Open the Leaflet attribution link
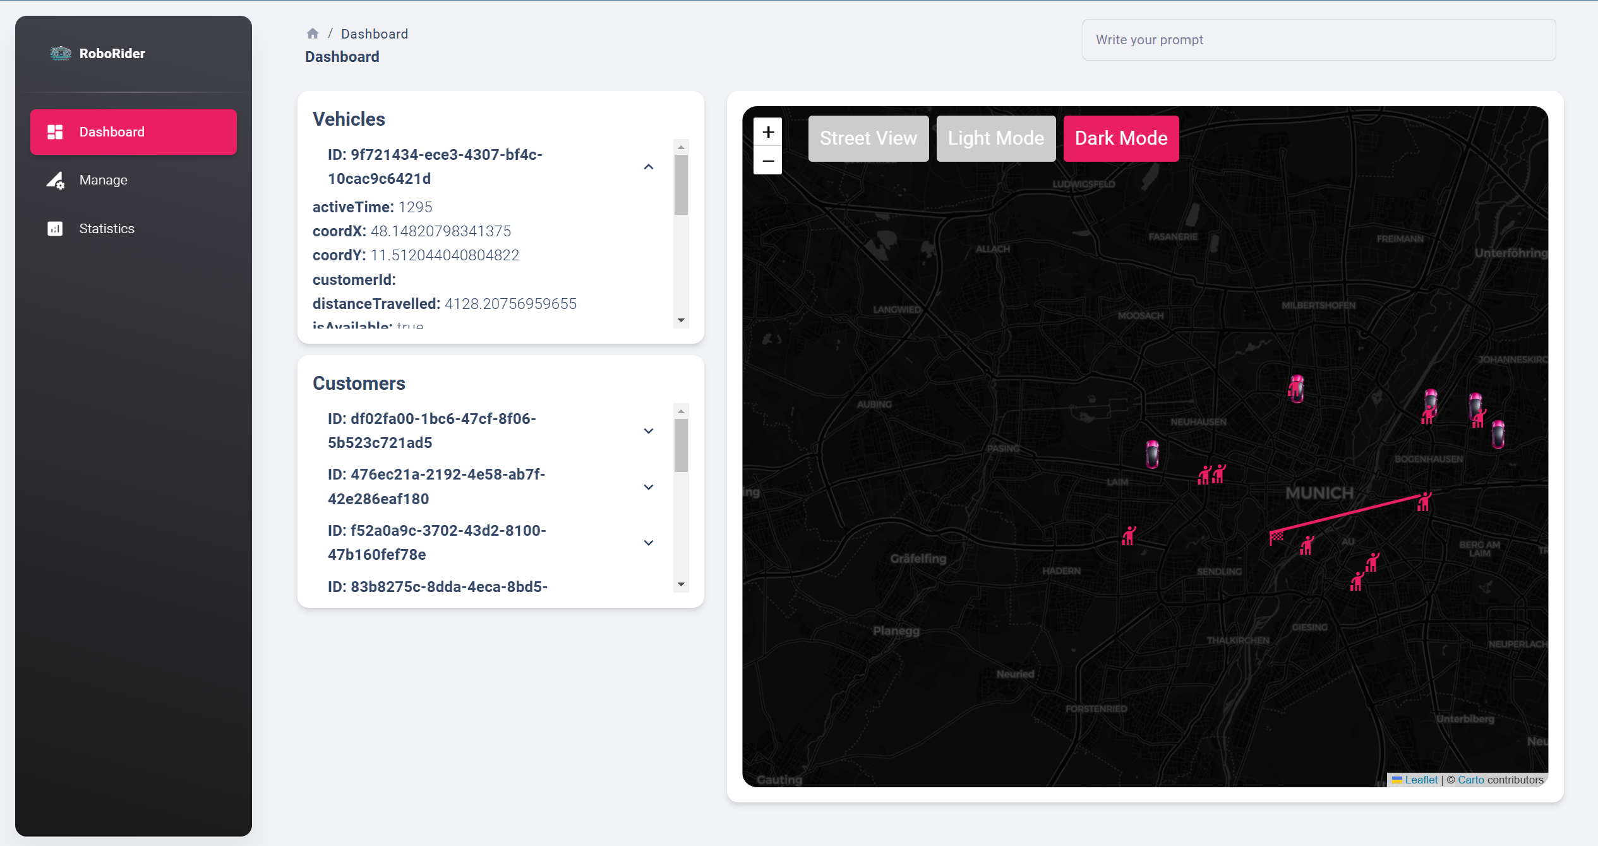 coord(1421,780)
